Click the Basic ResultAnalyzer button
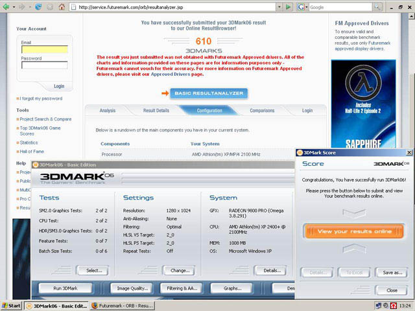The height and width of the screenshot is (311, 415). point(209,93)
